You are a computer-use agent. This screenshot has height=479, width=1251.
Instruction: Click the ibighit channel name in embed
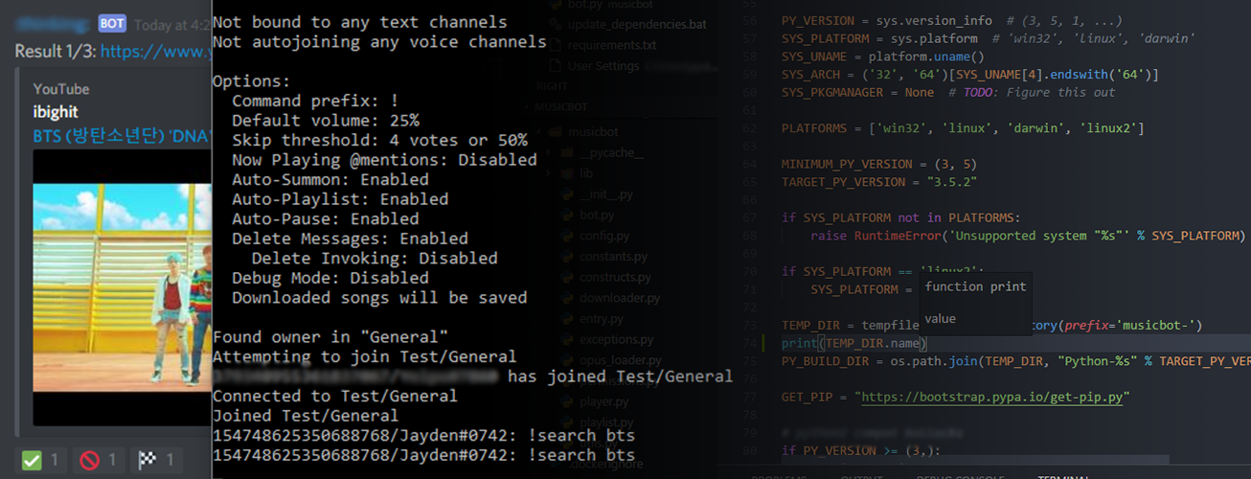coord(56,112)
